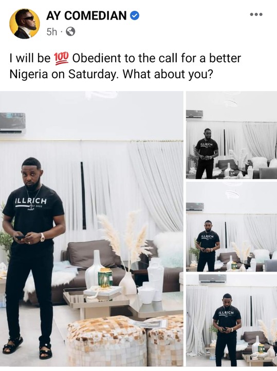
Task: Click the 5h post timestamp
Action: coord(52,32)
